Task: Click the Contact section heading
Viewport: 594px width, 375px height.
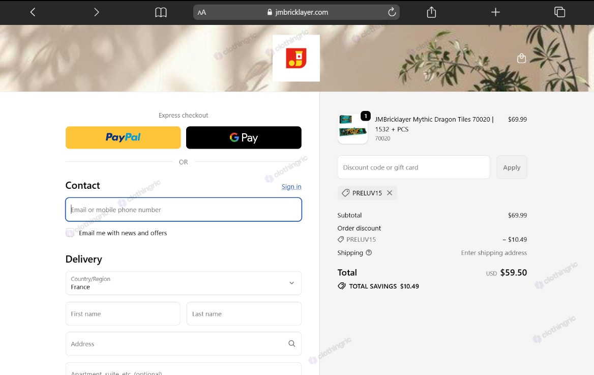Action: [82, 185]
